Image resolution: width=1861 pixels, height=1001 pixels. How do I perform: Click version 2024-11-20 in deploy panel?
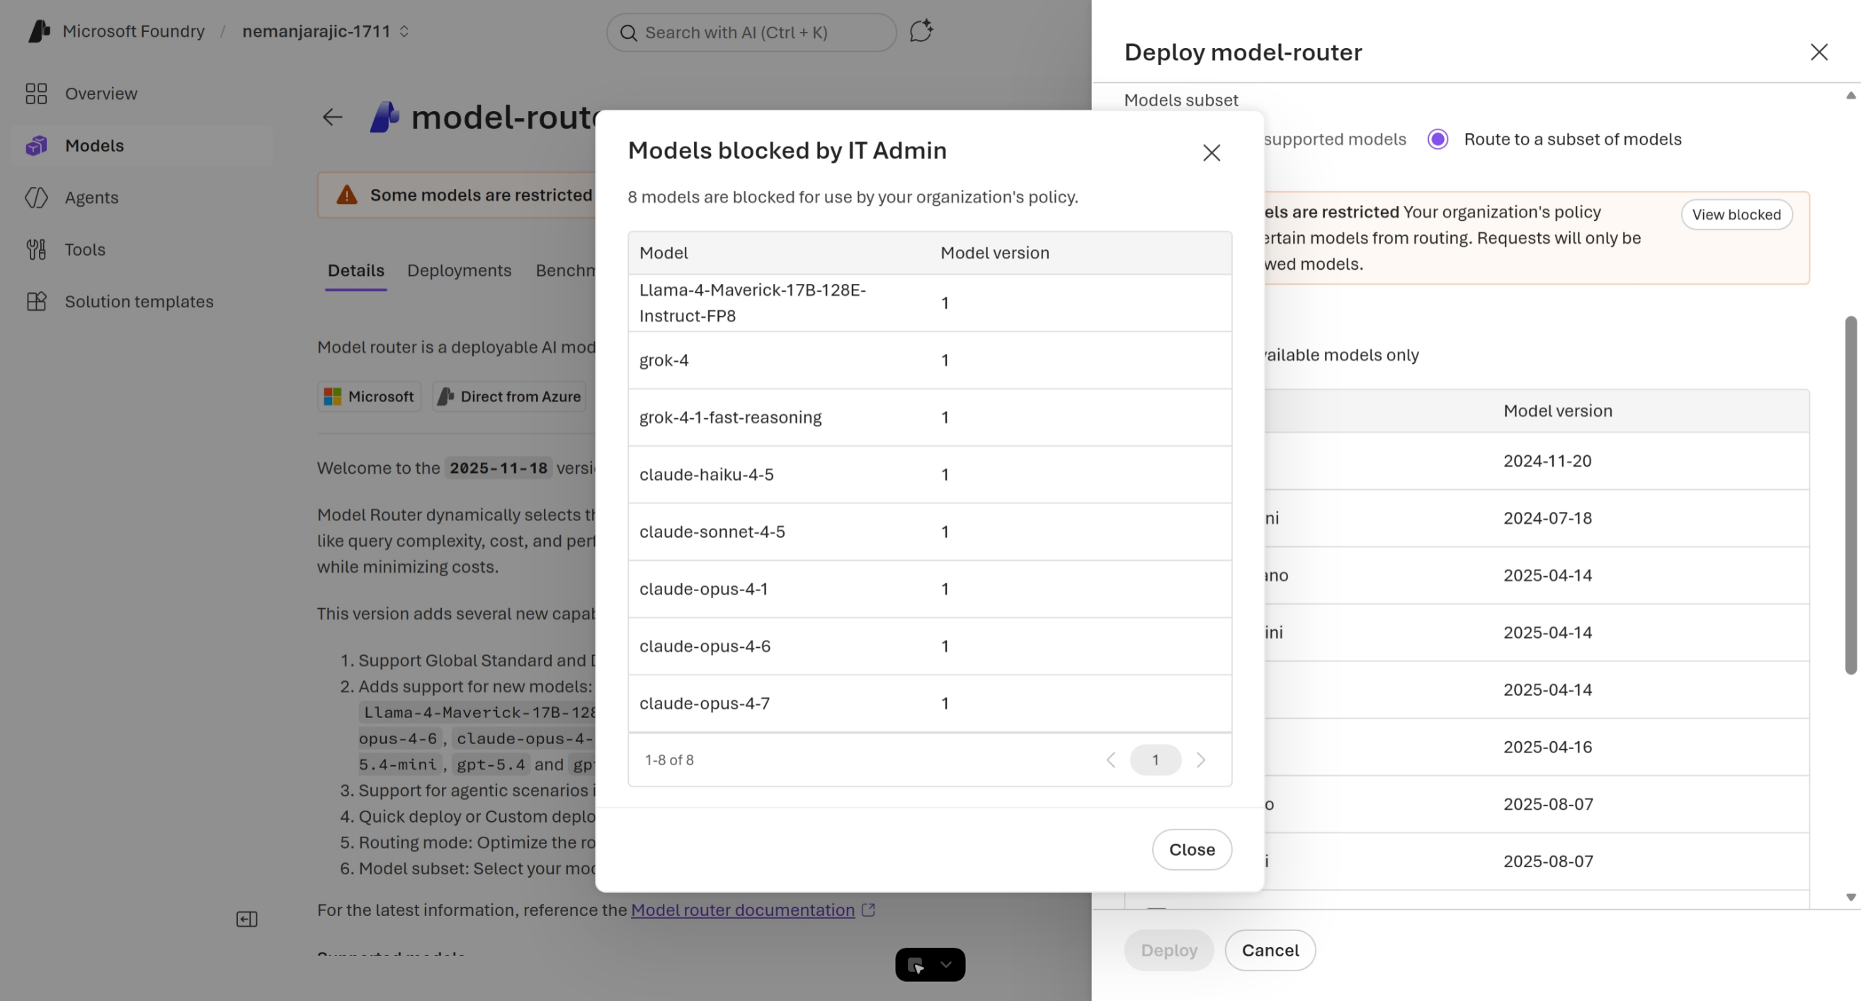tap(1547, 461)
